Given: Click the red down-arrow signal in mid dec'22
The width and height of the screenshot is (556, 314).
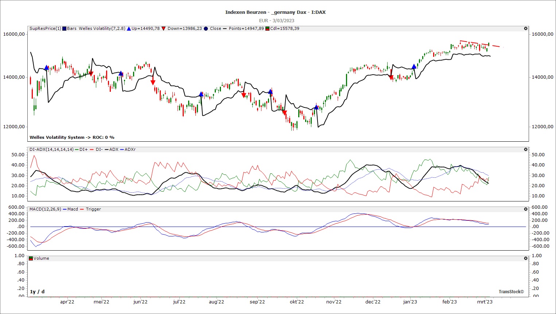Looking at the screenshot, I should [391, 78].
